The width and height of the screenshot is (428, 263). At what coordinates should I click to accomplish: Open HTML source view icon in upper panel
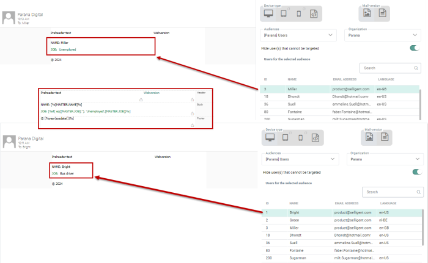pos(314,13)
